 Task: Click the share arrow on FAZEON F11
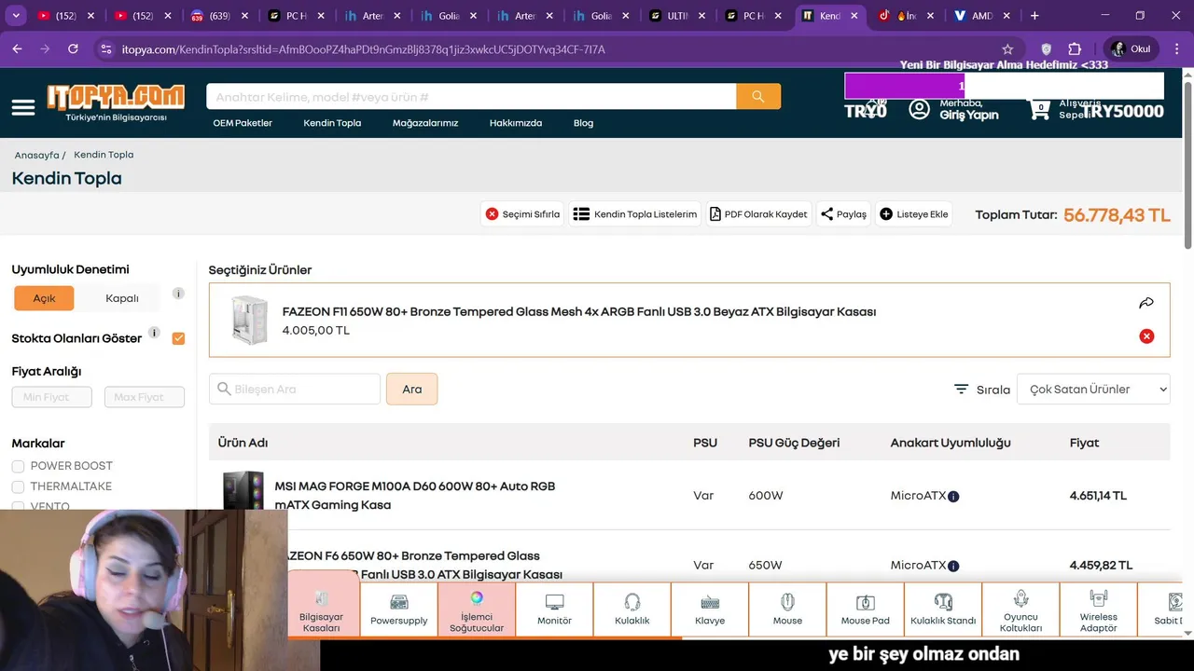pyautogui.click(x=1146, y=303)
